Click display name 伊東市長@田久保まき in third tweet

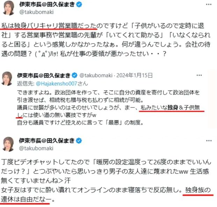tap(47, 141)
